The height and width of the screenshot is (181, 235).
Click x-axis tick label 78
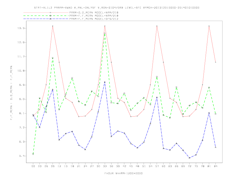point(202,166)
